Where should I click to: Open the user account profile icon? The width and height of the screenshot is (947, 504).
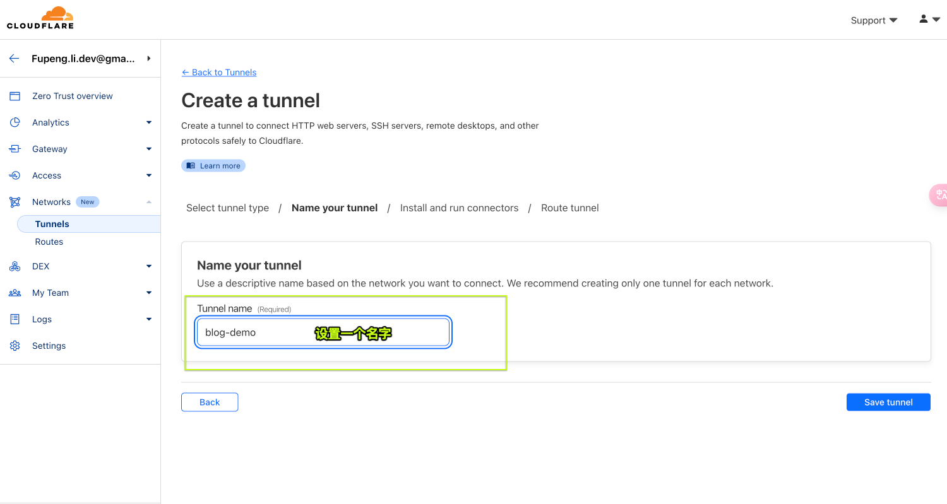(924, 20)
